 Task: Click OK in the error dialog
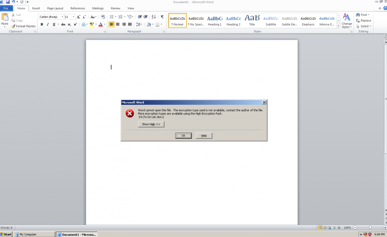[x=183, y=136]
